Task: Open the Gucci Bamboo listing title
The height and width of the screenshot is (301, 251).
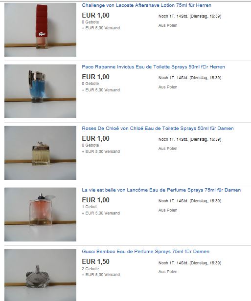Action: [x=145, y=252]
